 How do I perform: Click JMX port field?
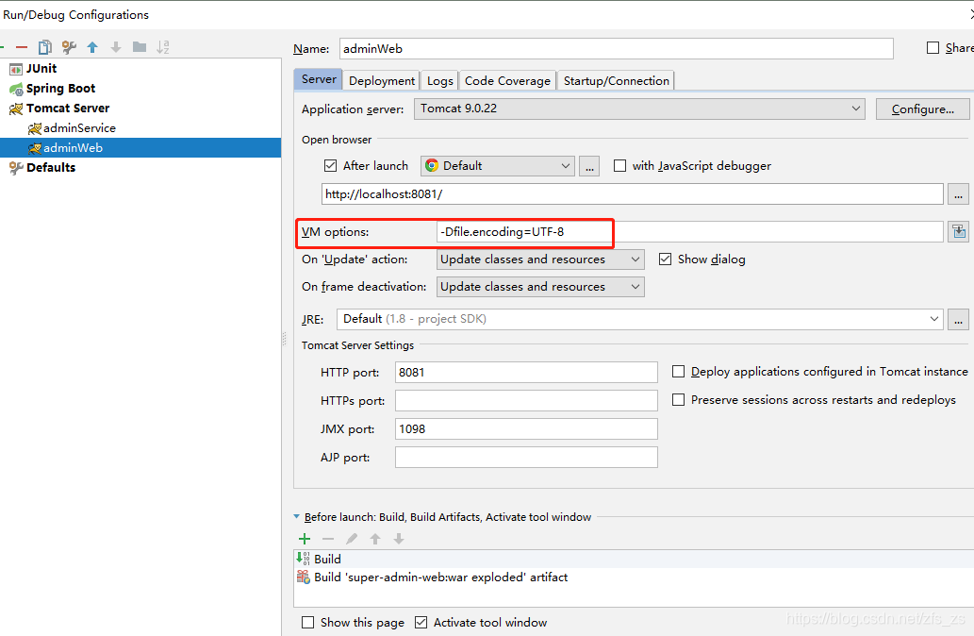(526, 429)
